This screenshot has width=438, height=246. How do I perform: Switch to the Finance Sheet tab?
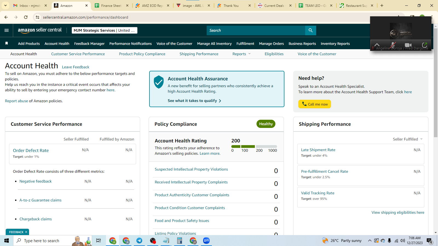coord(112,5)
